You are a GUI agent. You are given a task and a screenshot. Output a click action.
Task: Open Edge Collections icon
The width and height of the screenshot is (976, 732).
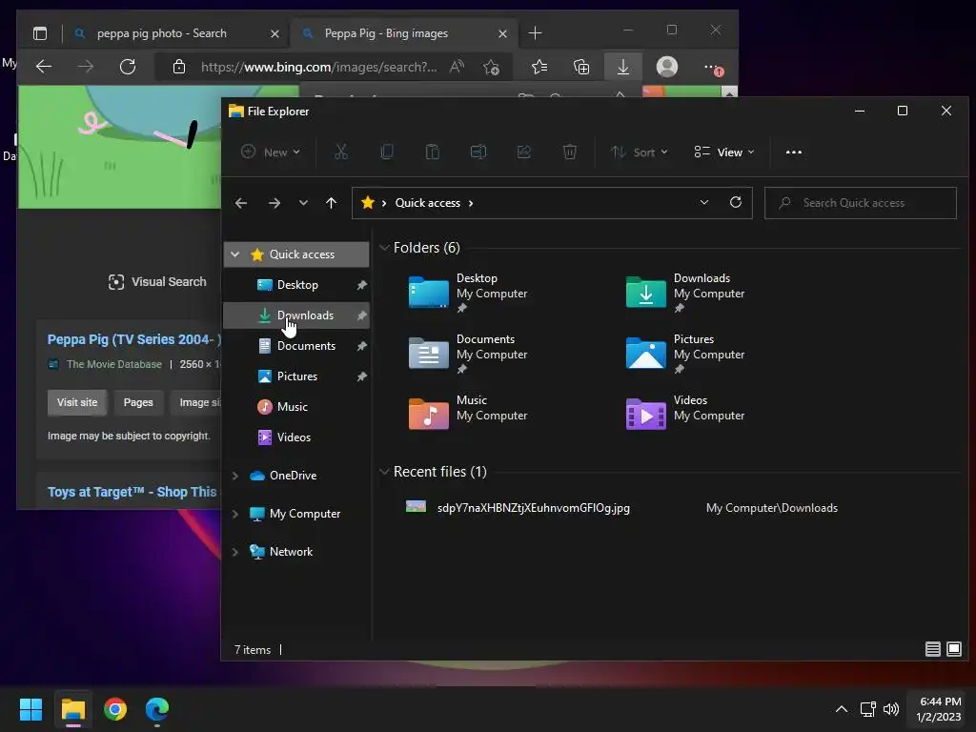click(581, 67)
